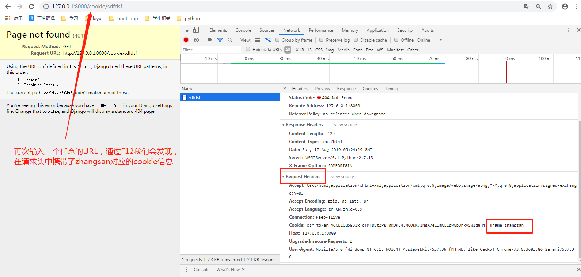Open the Performance panel tab
Viewport: 581px width, 277px height.
[321, 30]
